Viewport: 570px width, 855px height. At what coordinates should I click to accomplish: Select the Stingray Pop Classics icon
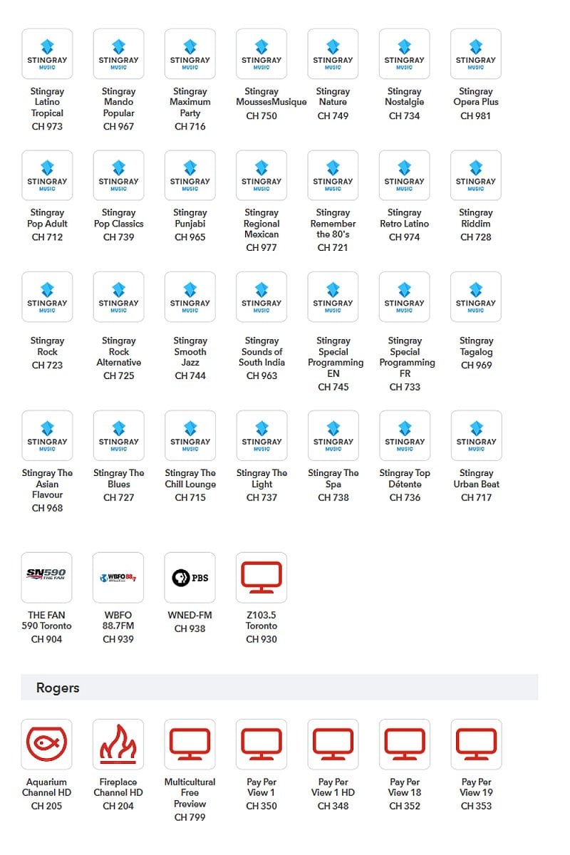pyautogui.click(x=118, y=175)
